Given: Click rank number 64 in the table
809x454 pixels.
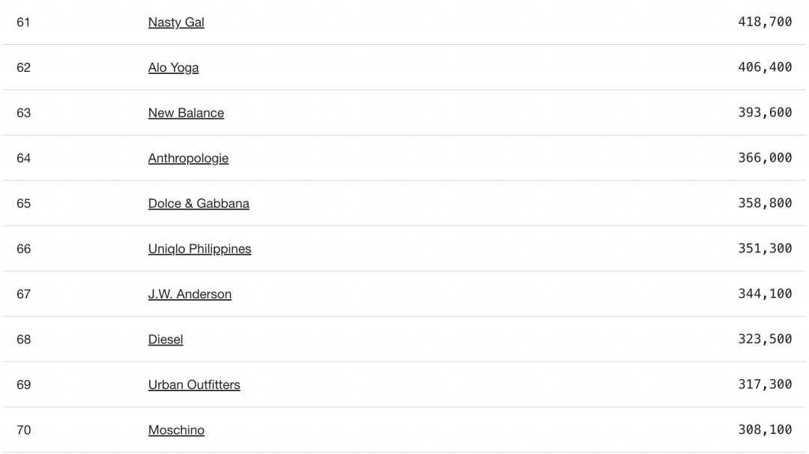Looking at the screenshot, I should coord(24,159).
